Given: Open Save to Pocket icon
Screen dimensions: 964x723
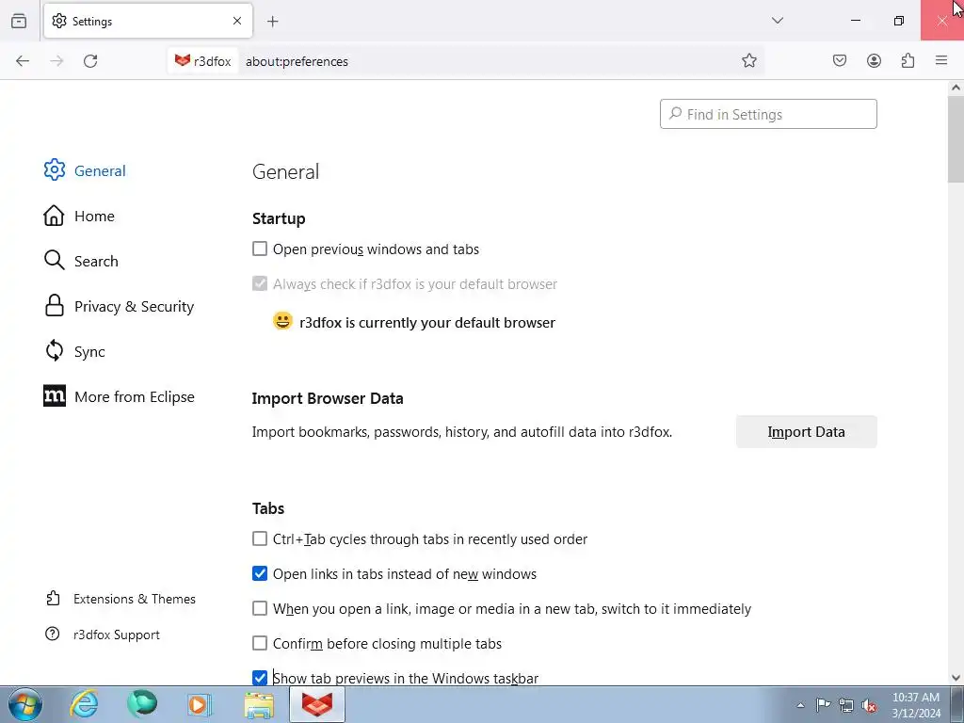Looking at the screenshot, I should [840, 61].
